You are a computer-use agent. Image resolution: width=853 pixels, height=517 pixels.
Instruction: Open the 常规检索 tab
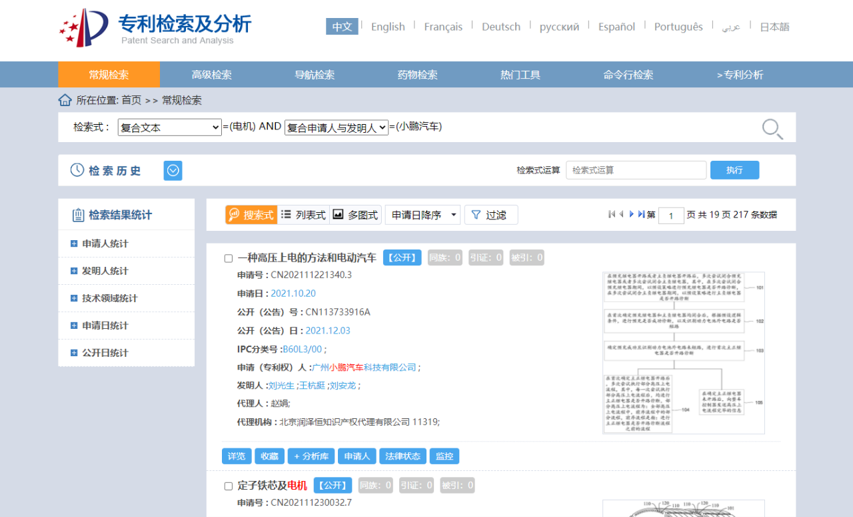(x=109, y=75)
